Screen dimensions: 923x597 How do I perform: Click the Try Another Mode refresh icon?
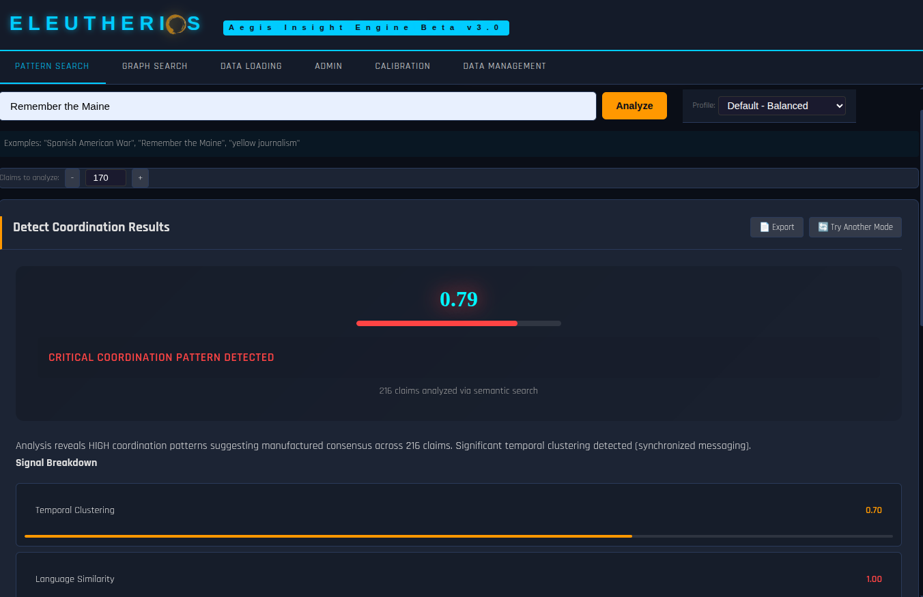point(823,227)
